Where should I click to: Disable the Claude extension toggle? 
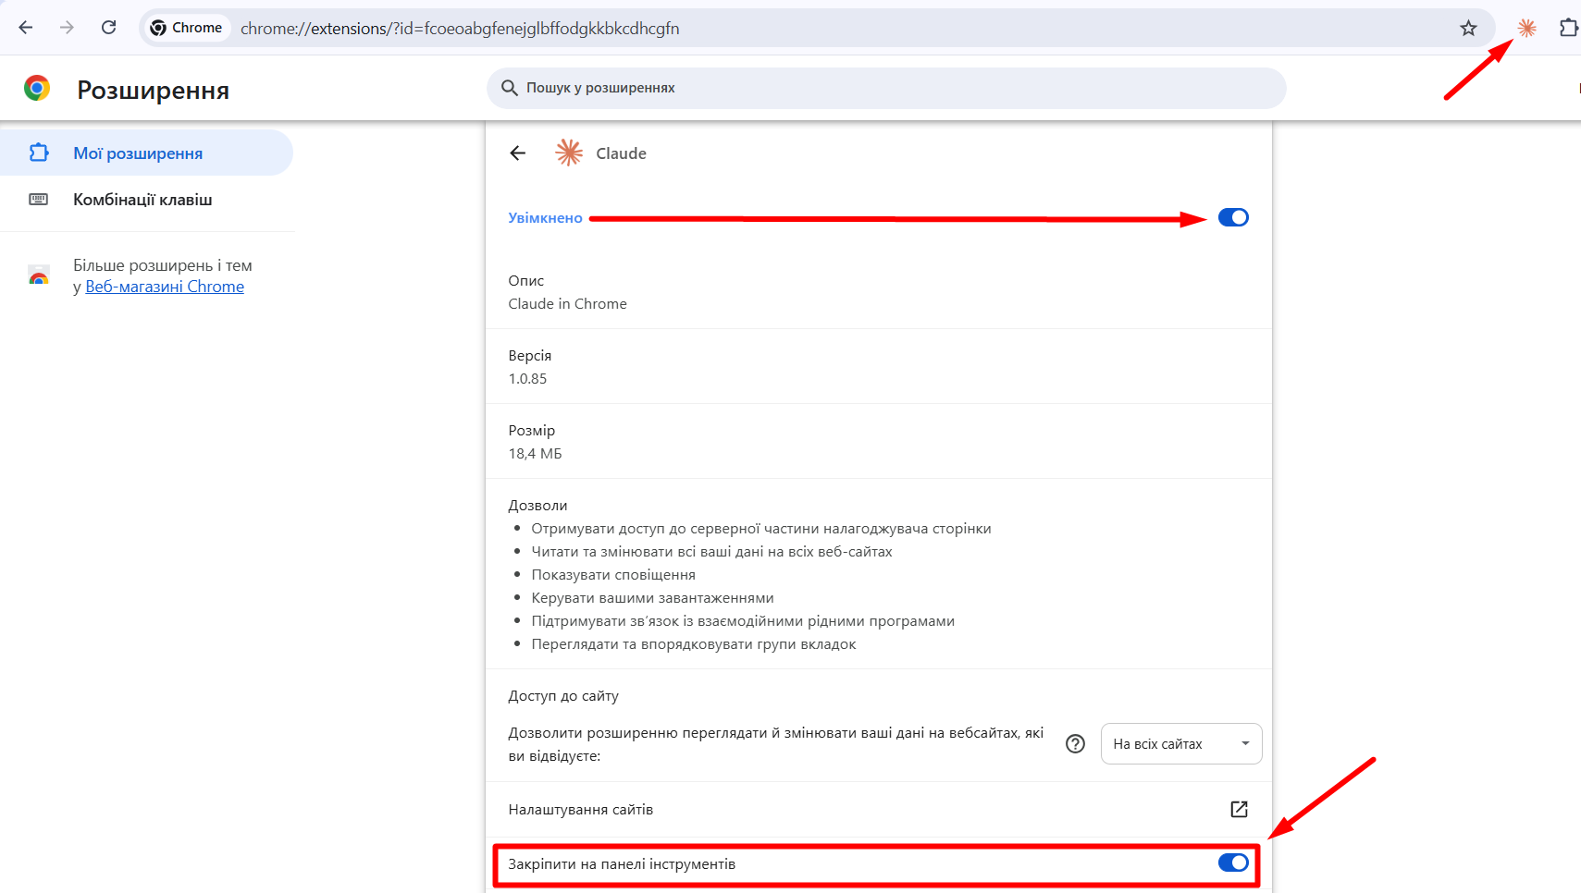click(1233, 217)
